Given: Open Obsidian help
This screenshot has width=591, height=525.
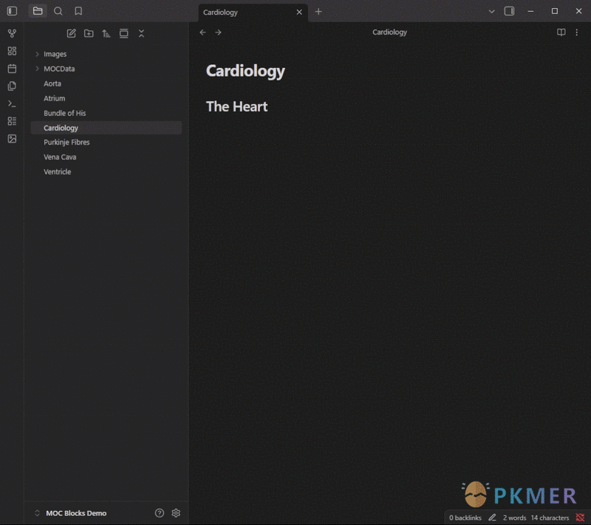Looking at the screenshot, I should (x=160, y=513).
